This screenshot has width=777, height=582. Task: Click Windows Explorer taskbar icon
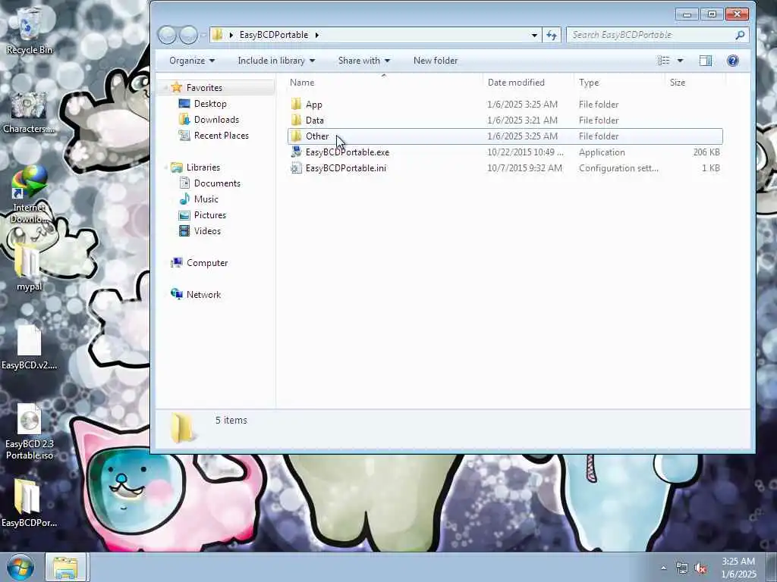(x=66, y=567)
